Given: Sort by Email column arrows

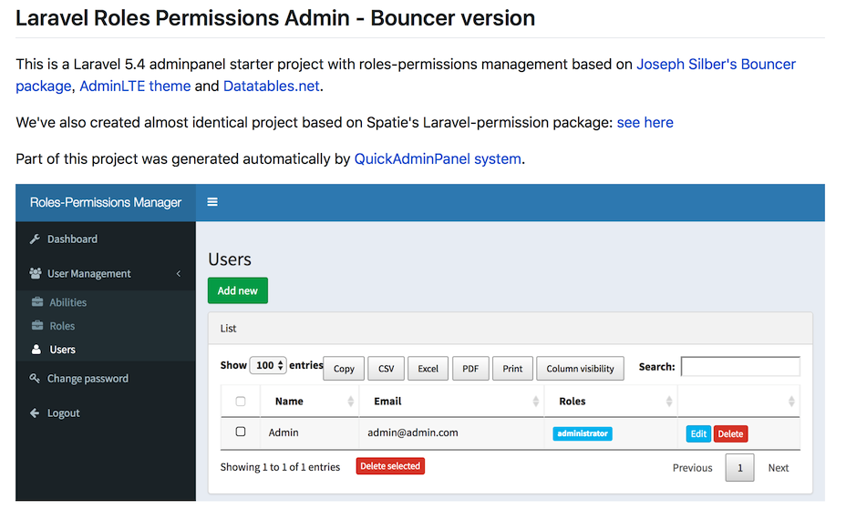Looking at the screenshot, I should (x=536, y=401).
